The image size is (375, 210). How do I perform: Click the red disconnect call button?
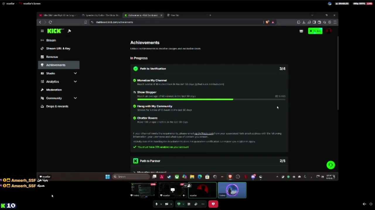pos(213,204)
